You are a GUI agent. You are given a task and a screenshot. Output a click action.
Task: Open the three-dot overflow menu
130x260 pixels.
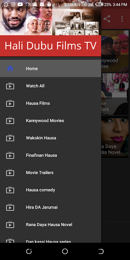122,19
